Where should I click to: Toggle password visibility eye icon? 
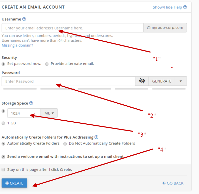(142, 81)
